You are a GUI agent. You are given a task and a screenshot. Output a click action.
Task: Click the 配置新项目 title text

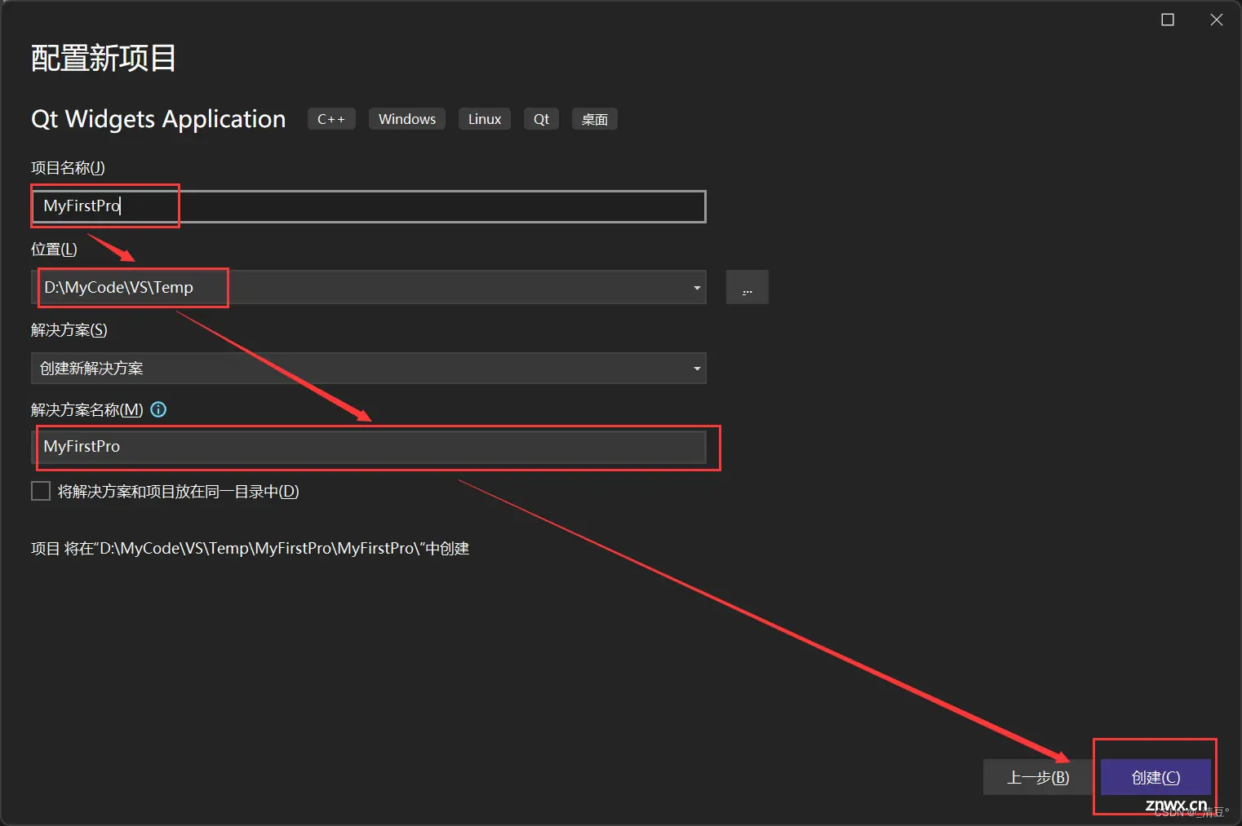[104, 58]
